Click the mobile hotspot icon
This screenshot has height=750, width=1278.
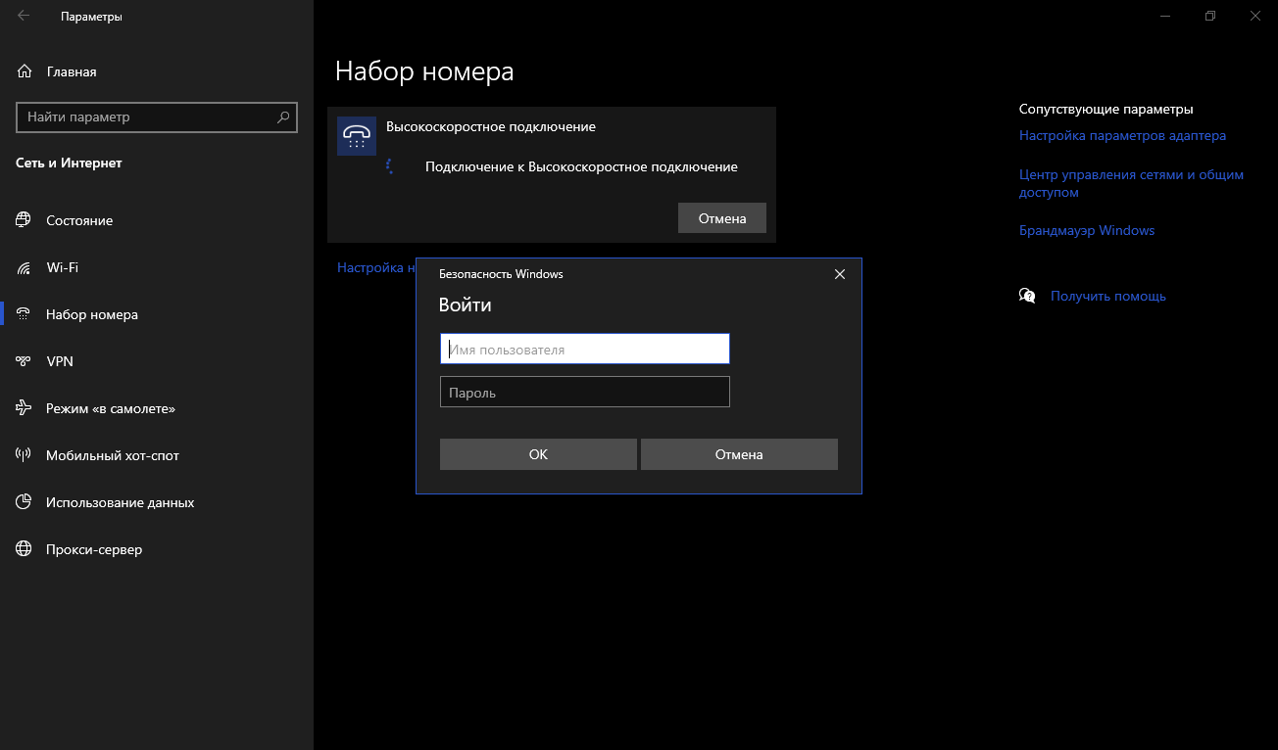[25, 455]
